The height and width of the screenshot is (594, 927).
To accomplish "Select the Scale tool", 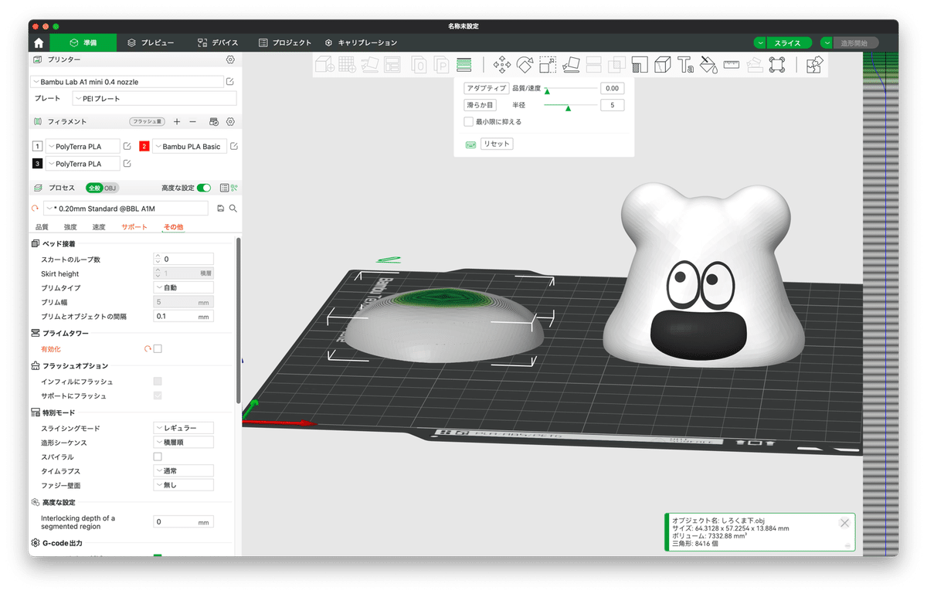I will point(548,65).
